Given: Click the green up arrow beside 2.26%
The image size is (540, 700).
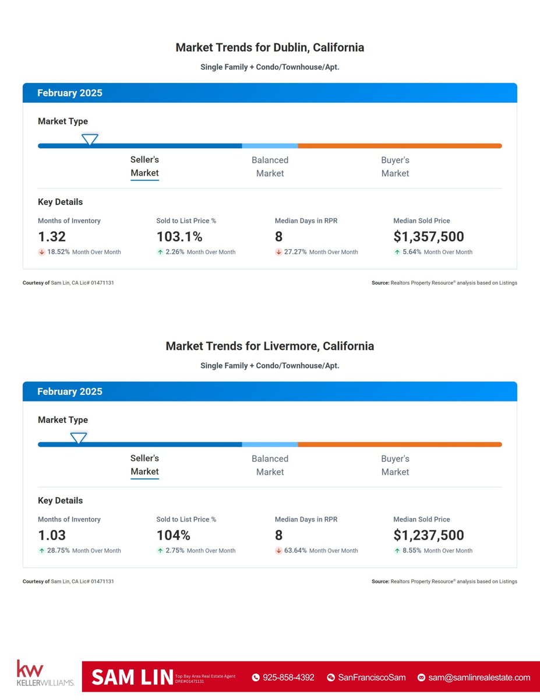Looking at the screenshot, I should click(160, 252).
